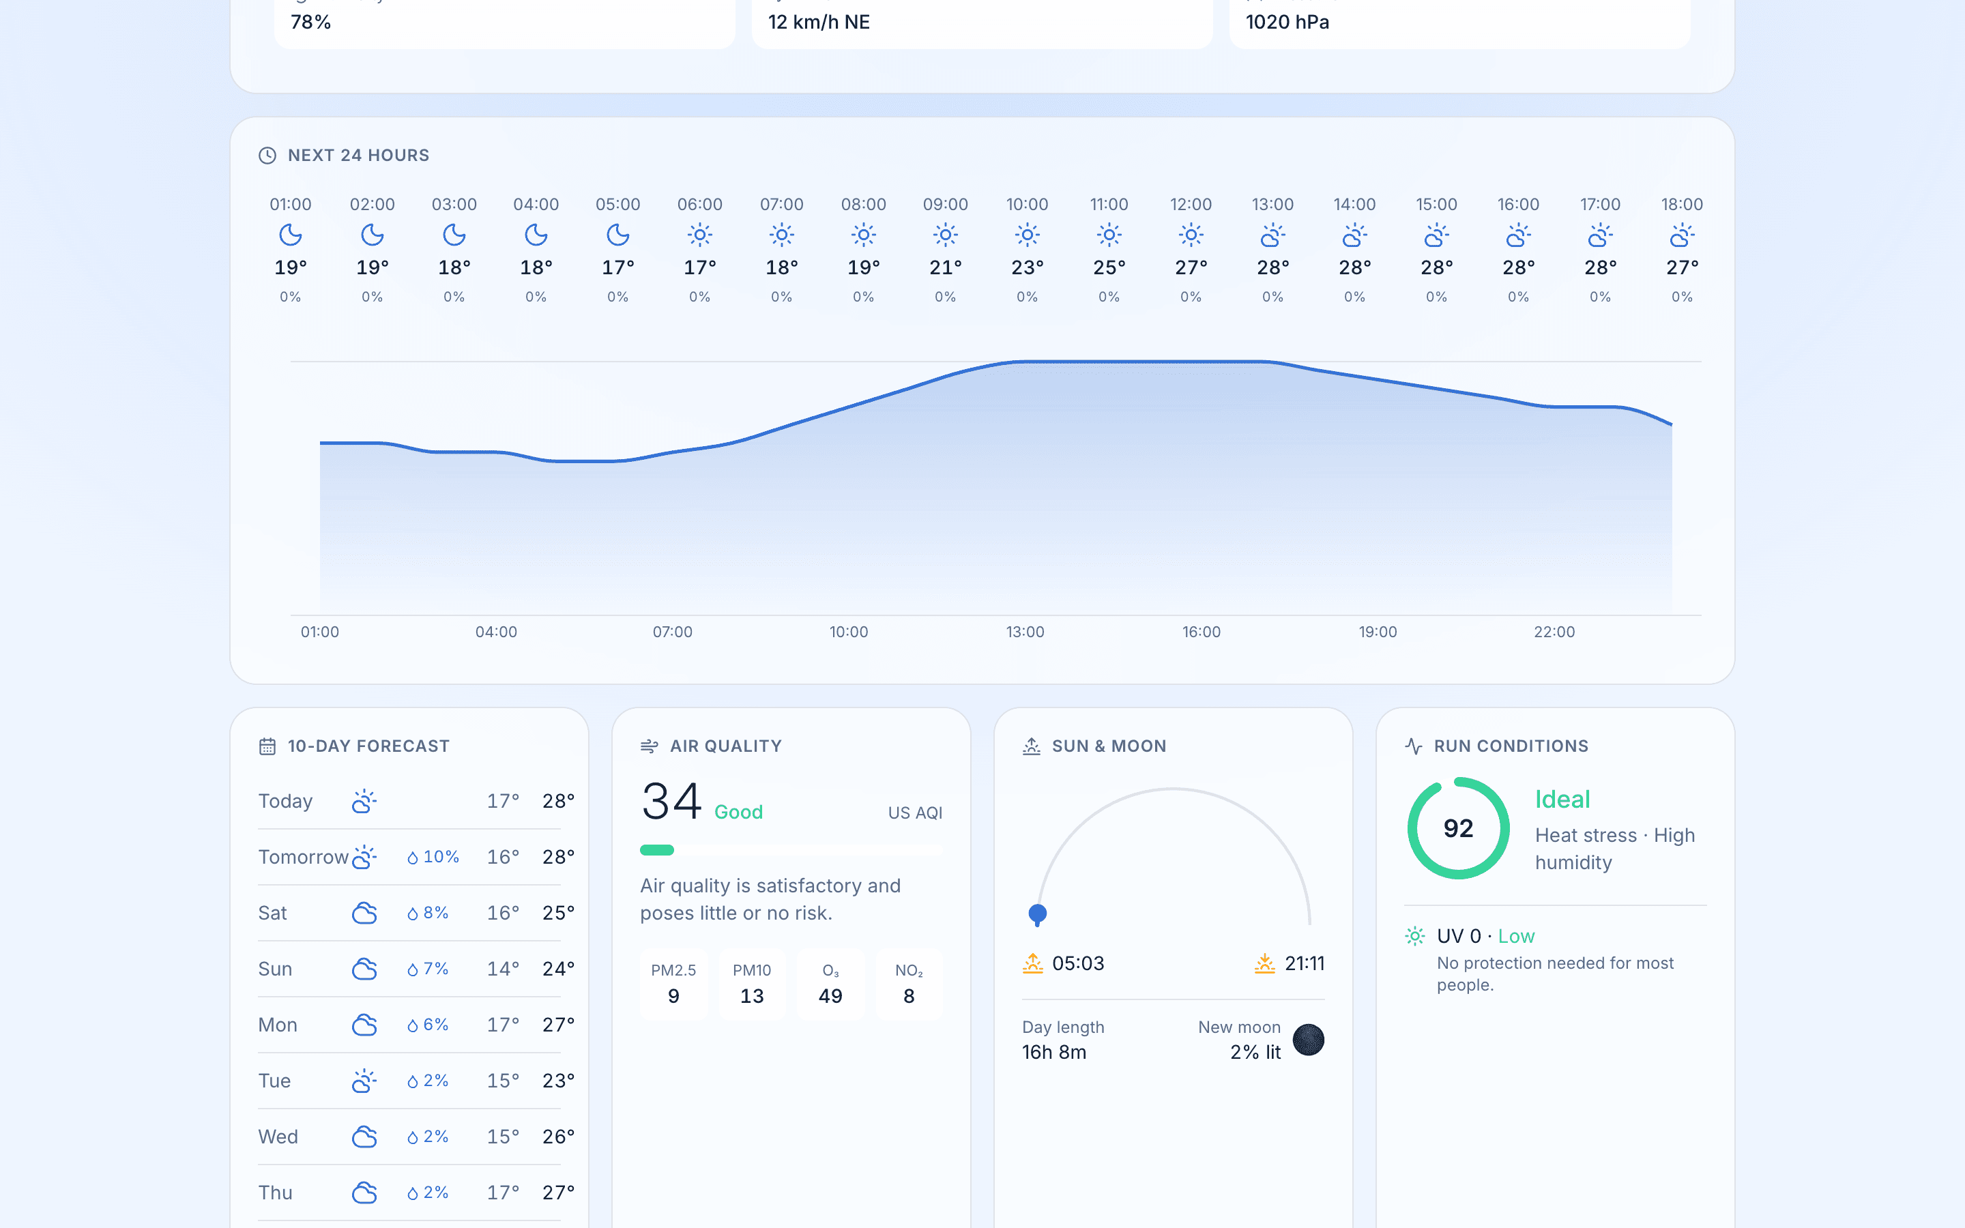This screenshot has height=1228, width=1965.
Task: Click the sun icon for 06:00
Action: 700,235
